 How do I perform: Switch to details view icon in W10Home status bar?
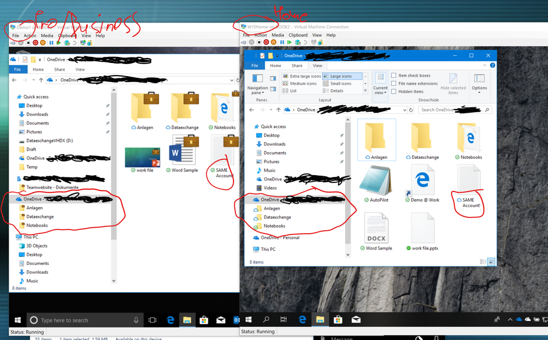pyautogui.click(x=483, y=262)
